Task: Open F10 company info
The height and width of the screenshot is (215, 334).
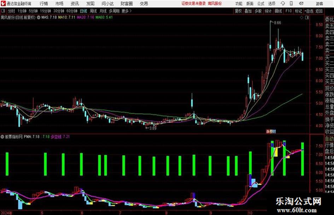Action: (x=288, y=11)
